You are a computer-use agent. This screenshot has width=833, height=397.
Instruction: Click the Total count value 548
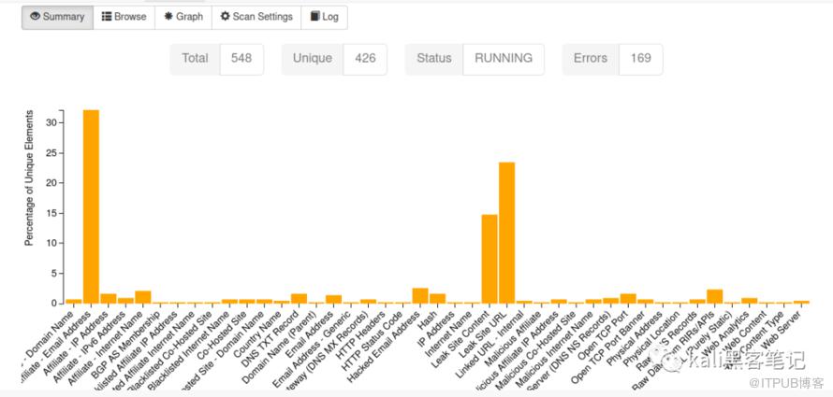(241, 58)
